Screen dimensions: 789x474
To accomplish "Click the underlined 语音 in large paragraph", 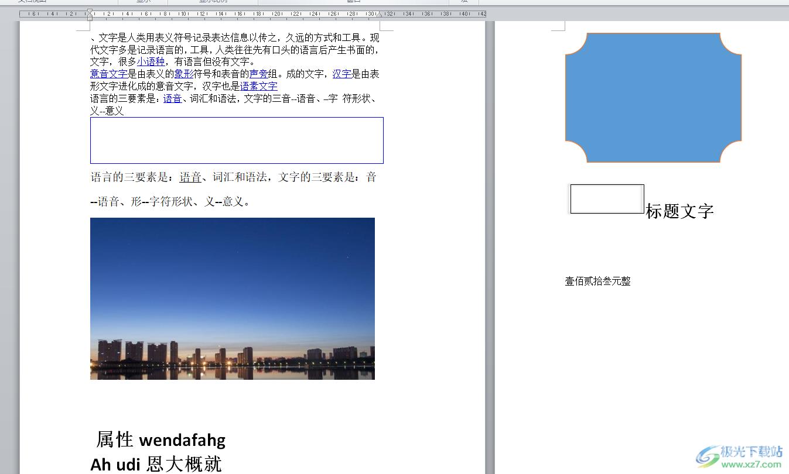I will pos(190,177).
